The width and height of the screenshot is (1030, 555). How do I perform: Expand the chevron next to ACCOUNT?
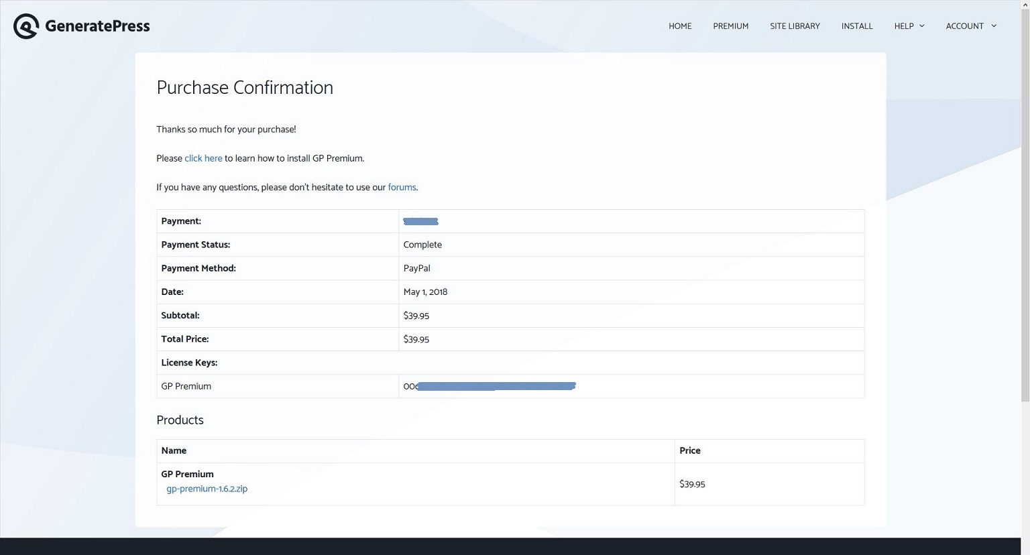click(994, 26)
